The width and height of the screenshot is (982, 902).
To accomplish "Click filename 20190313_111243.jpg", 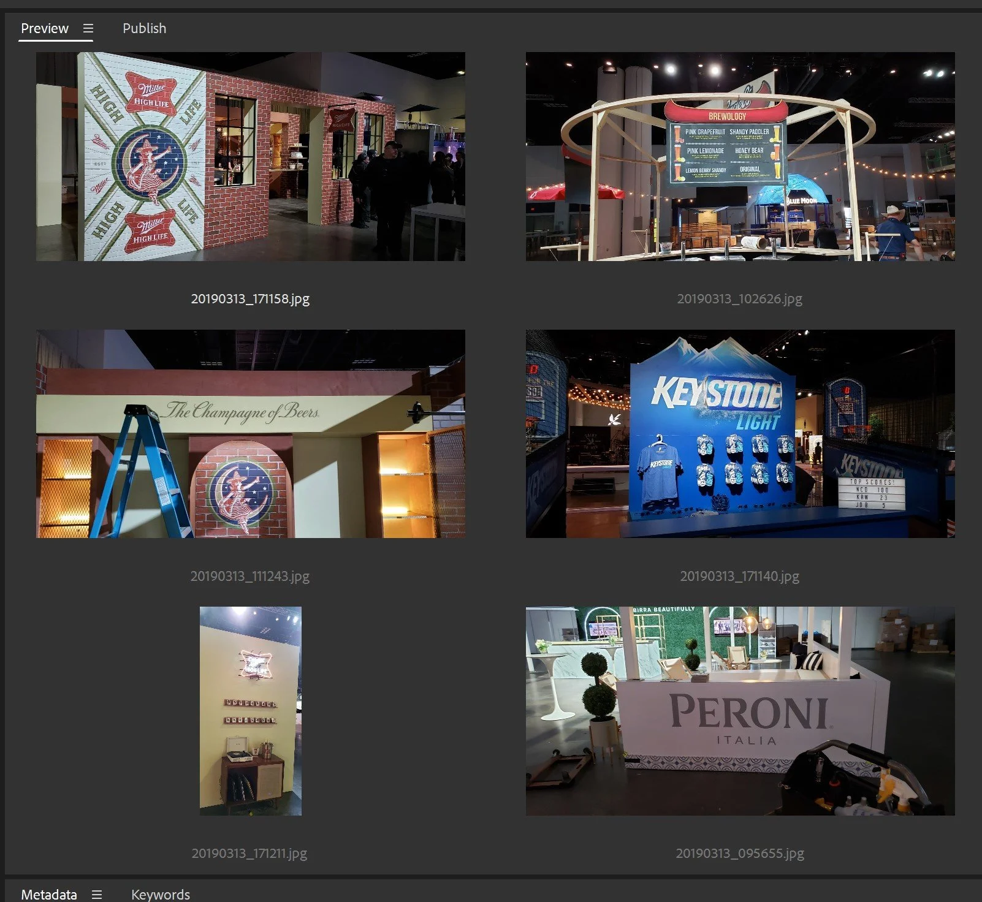I will [250, 576].
